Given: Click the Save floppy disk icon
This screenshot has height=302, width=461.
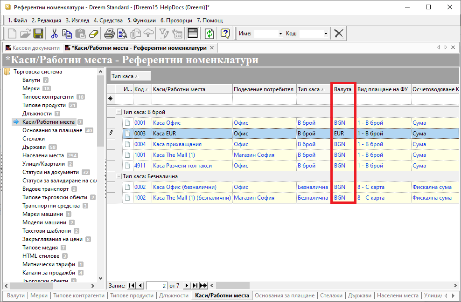Looking at the screenshot, I should click(38, 34).
